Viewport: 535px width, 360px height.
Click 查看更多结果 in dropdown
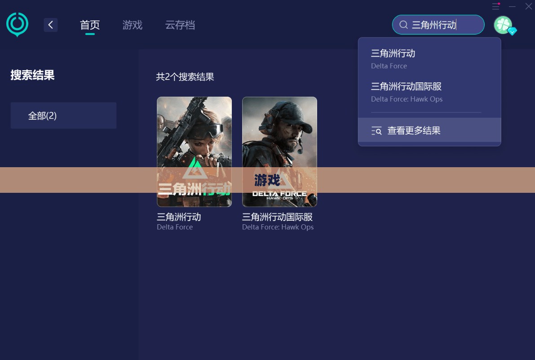429,130
